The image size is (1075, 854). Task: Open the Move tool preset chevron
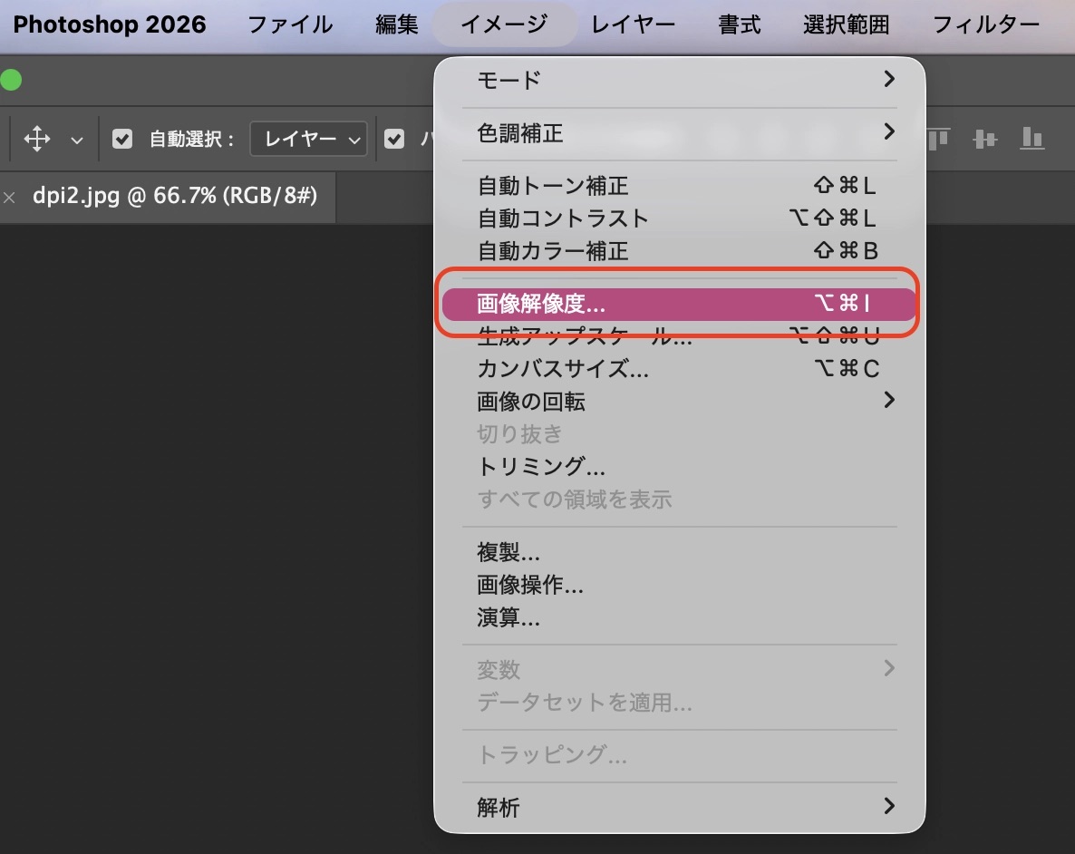click(77, 140)
